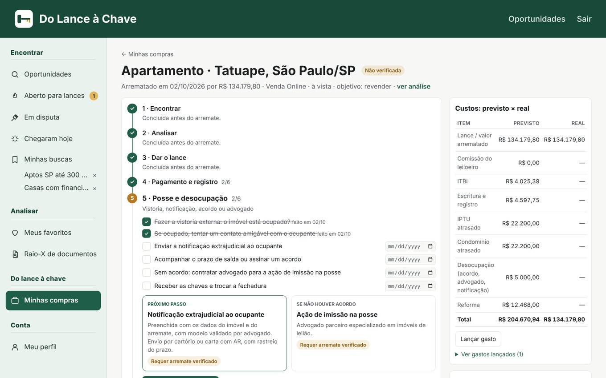Click the step 5 circle marker in the timeline
This screenshot has width=606, height=378.
coord(132,198)
